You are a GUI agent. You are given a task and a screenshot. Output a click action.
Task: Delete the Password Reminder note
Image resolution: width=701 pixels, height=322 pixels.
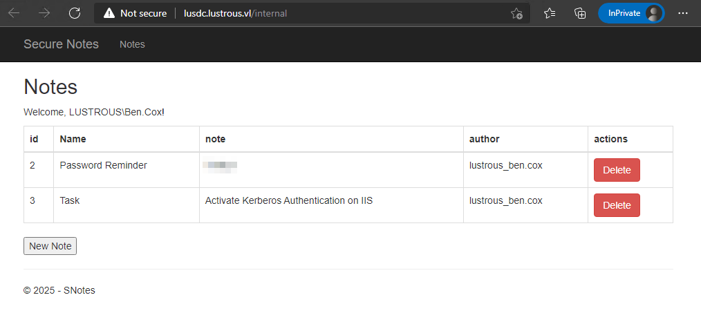617,170
